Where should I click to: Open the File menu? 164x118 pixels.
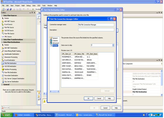pos(3,6)
